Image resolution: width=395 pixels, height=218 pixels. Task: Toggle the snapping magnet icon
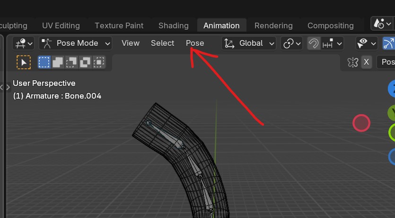click(x=313, y=43)
